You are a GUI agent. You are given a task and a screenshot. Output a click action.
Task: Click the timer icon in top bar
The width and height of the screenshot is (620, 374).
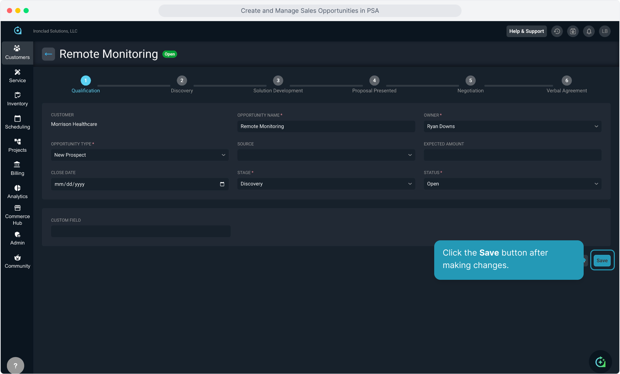pyautogui.click(x=573, y=31)
